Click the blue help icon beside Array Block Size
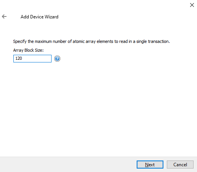The height and width of the screenshot is (172, 197). (x=57, y=59)
